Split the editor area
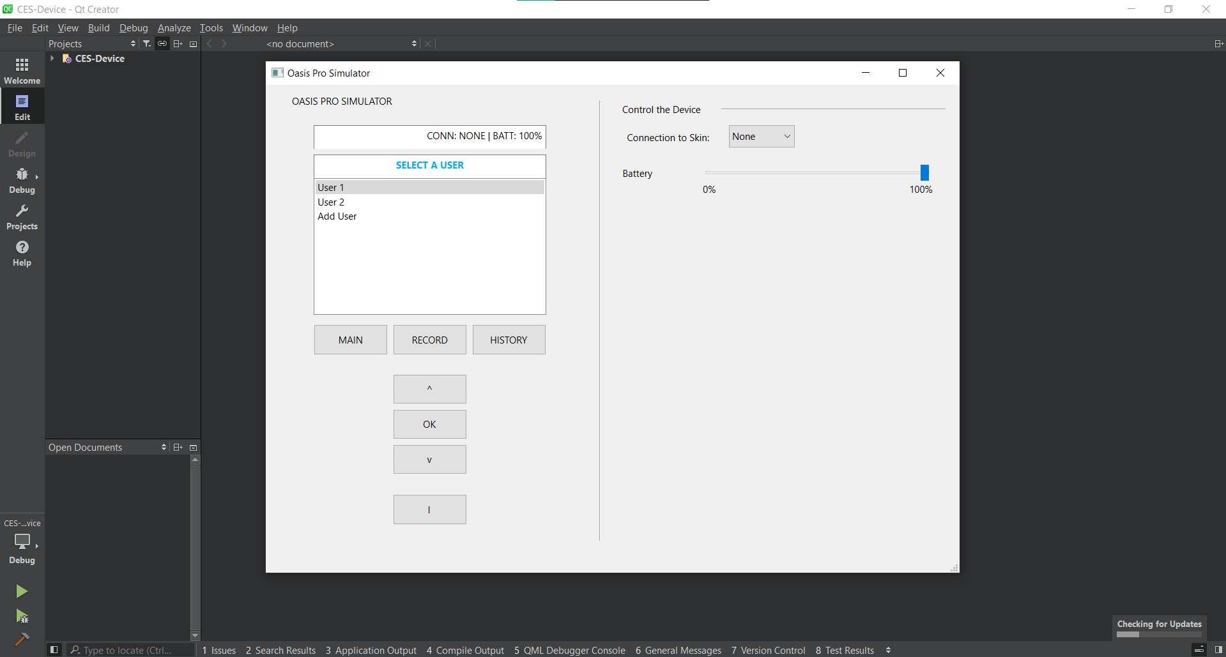 (x=1218, y=43)
